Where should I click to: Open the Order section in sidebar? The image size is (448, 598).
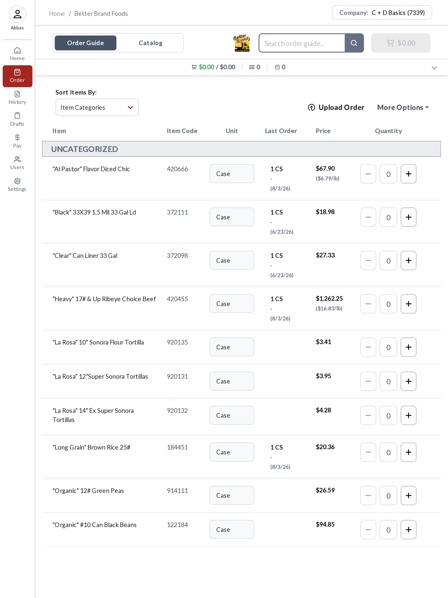17,76
